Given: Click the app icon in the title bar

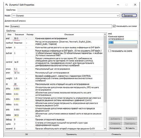Looking at the screenshot, I should click(7, 5).
